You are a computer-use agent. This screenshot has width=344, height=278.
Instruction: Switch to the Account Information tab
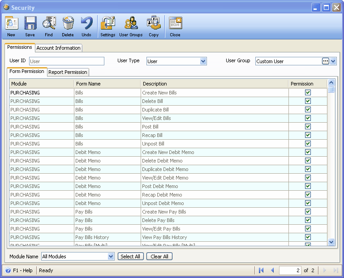coord(58,48)
